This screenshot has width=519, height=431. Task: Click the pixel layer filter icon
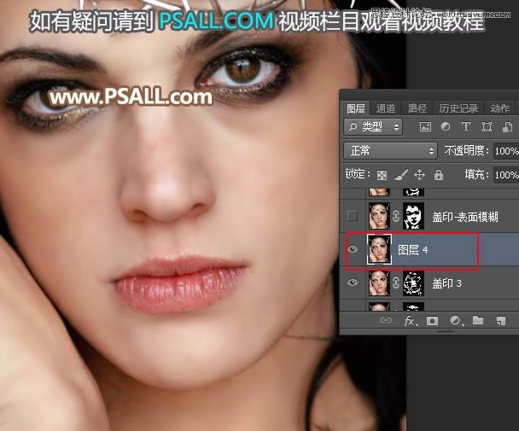425,127
